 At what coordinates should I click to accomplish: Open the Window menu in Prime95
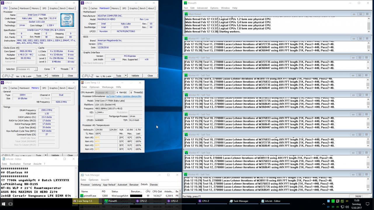pyautogui.click(x=225, y=8)
